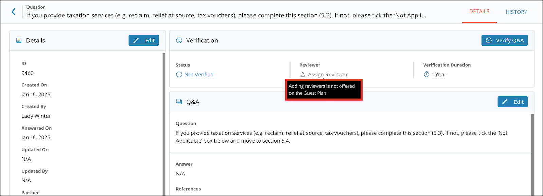Click the Verification Duration stopwatch icon
543x196 pixels.
pyautogui.click(x=426, y=74)
